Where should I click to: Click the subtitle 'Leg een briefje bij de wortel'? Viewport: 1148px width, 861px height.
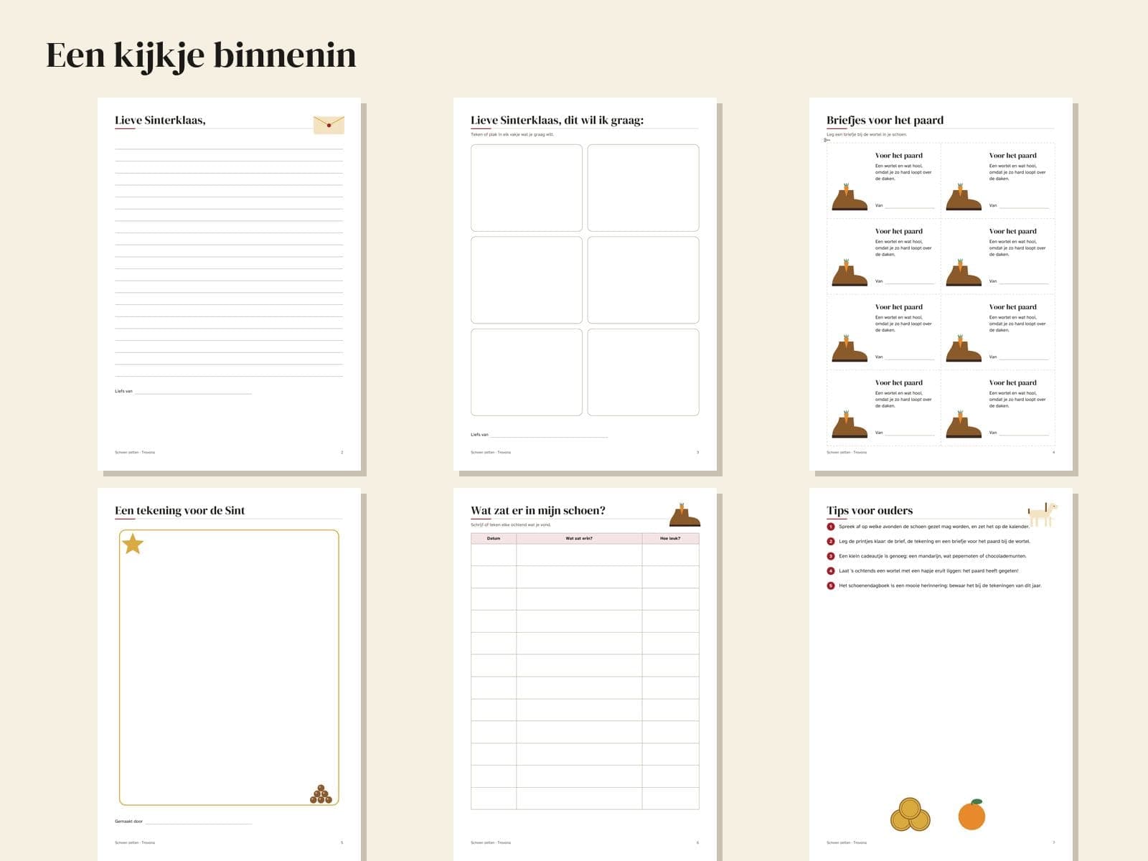tap(867, 134)
